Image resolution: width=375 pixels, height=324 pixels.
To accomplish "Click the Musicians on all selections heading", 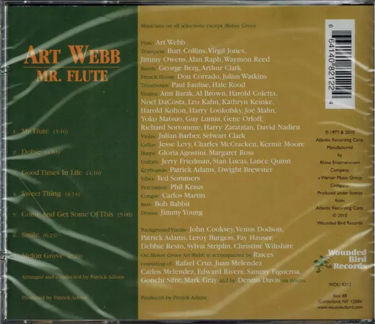I will point(198,26).
